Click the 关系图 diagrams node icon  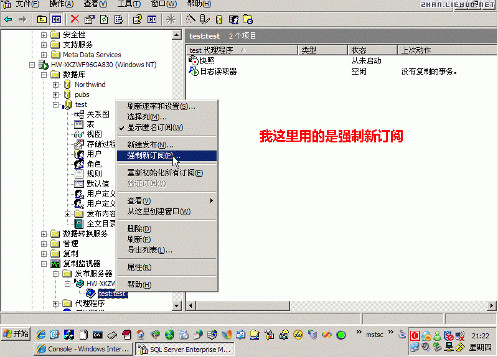pos(79,114)
